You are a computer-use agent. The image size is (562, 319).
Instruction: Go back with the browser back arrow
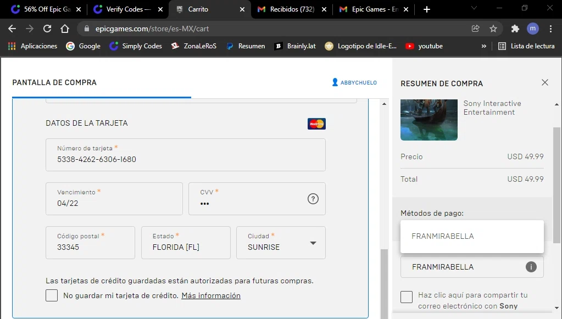12,29
